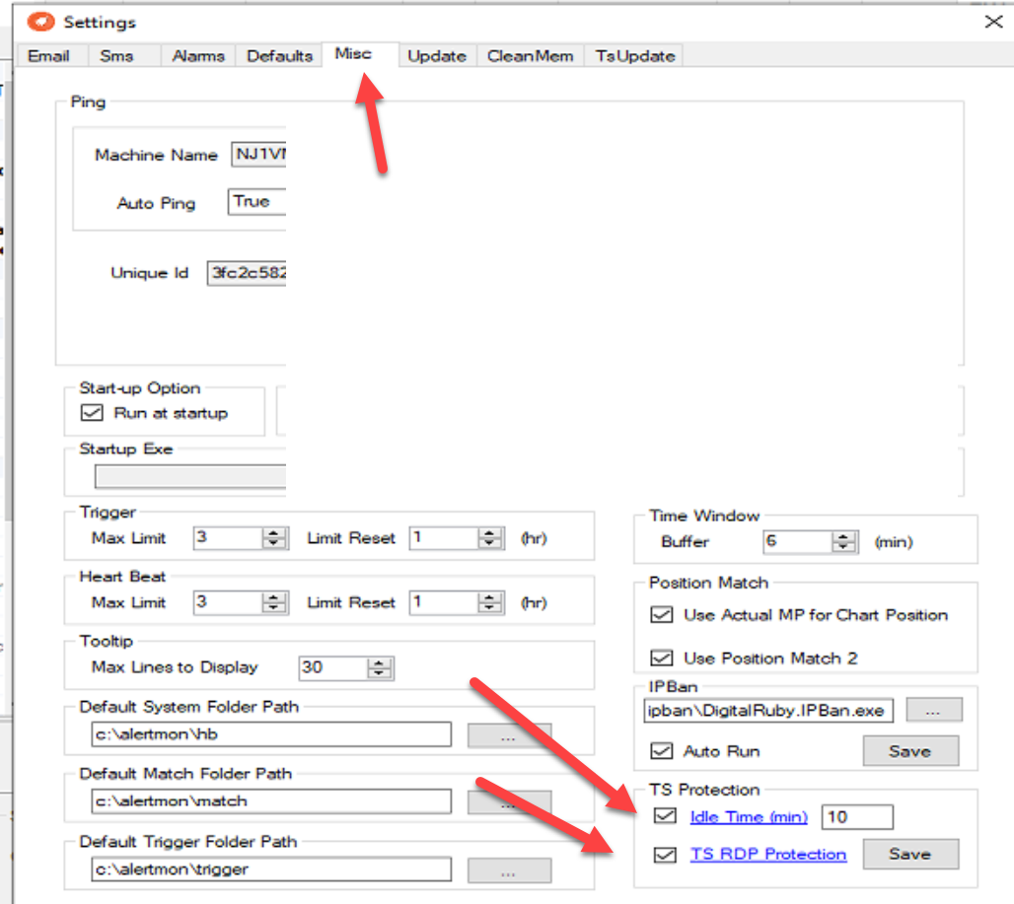1014x904 pixels.
Task: Open the TS RDP Protection link
Action: pyautogui.click(x=767, y=855)
